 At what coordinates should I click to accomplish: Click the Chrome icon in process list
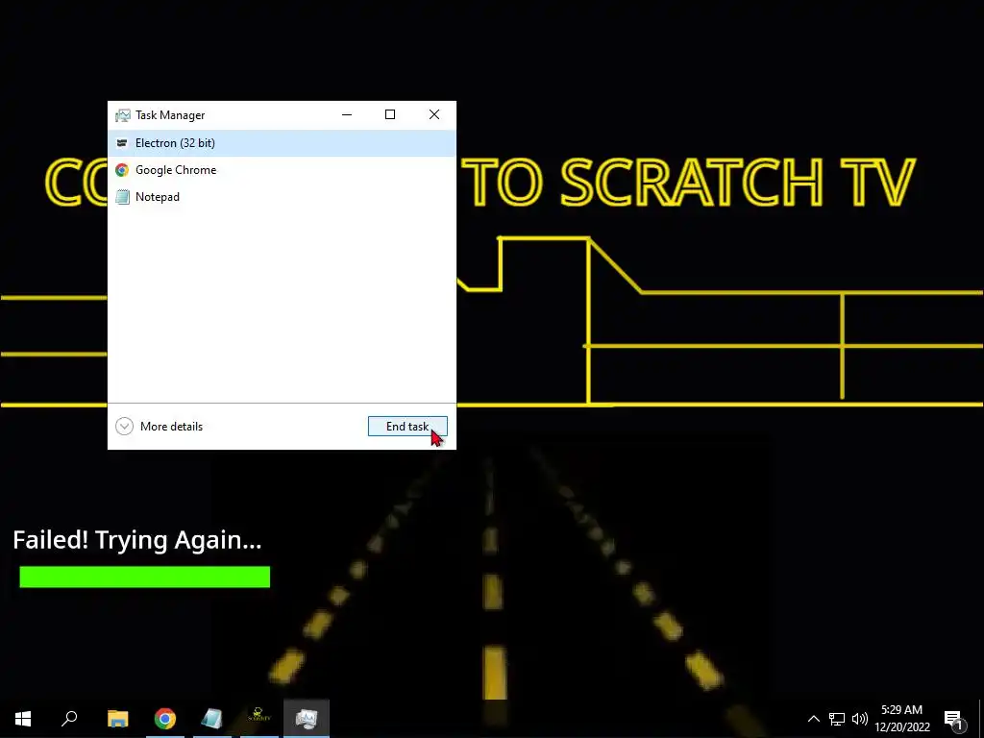click(122, 170)
